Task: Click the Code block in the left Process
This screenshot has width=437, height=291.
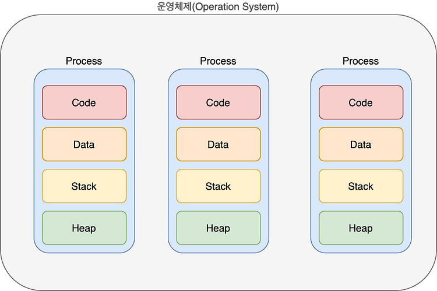Action: 84,102
